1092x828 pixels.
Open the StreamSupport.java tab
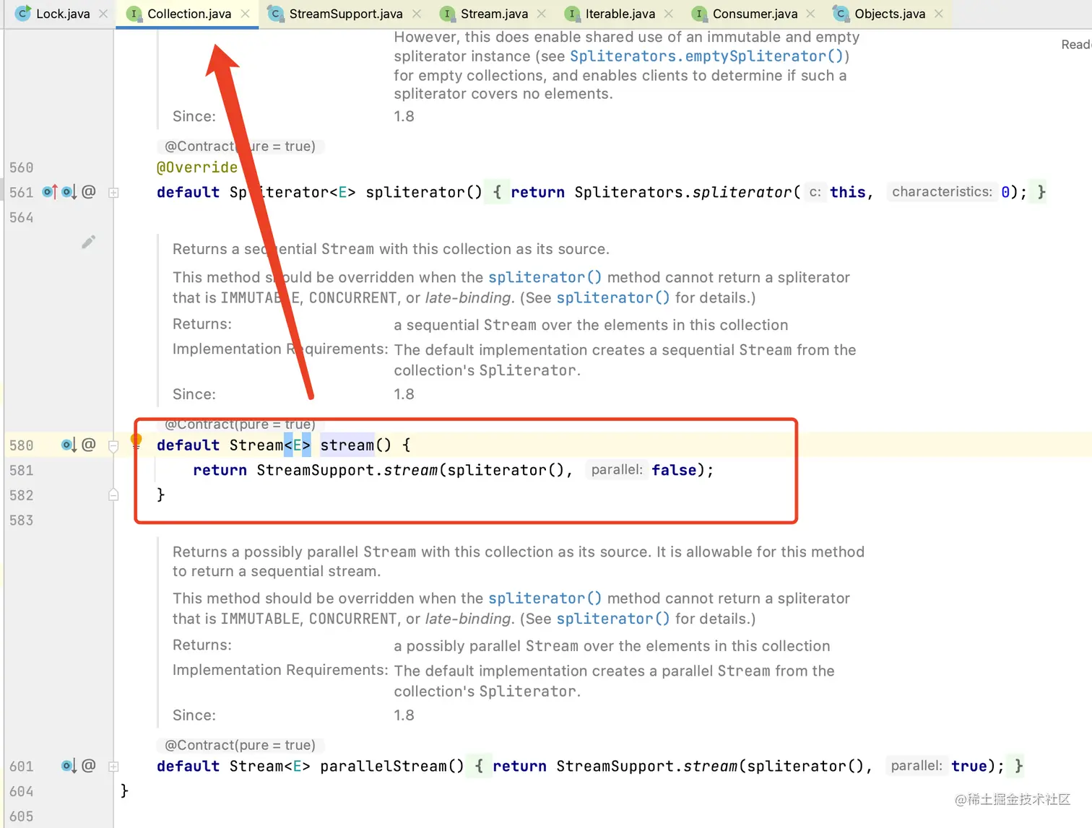345,14
